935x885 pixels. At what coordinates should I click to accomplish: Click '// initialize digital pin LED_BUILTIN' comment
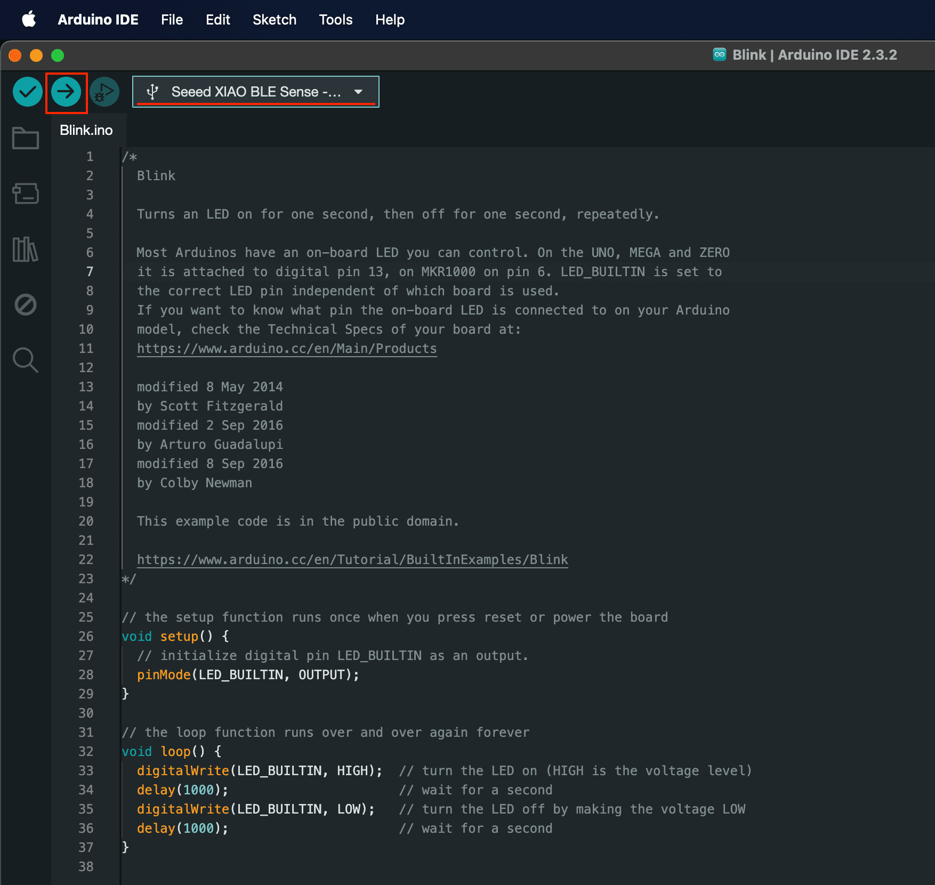coord(333,656)
